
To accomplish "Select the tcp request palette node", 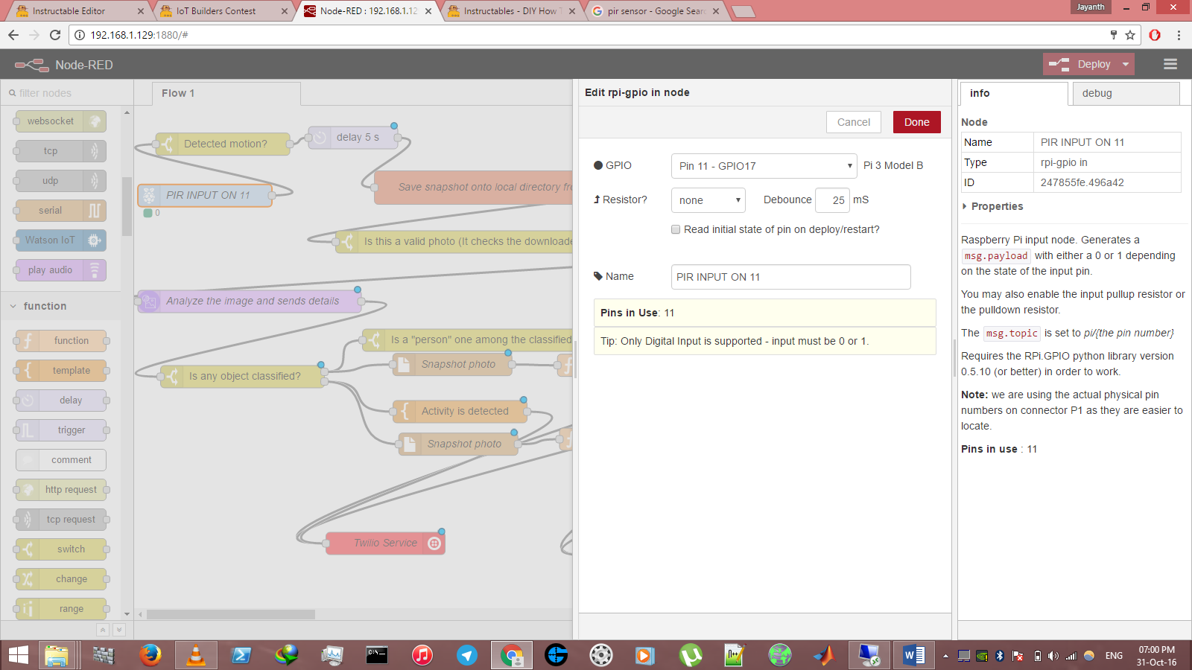I will coord(61,520).
